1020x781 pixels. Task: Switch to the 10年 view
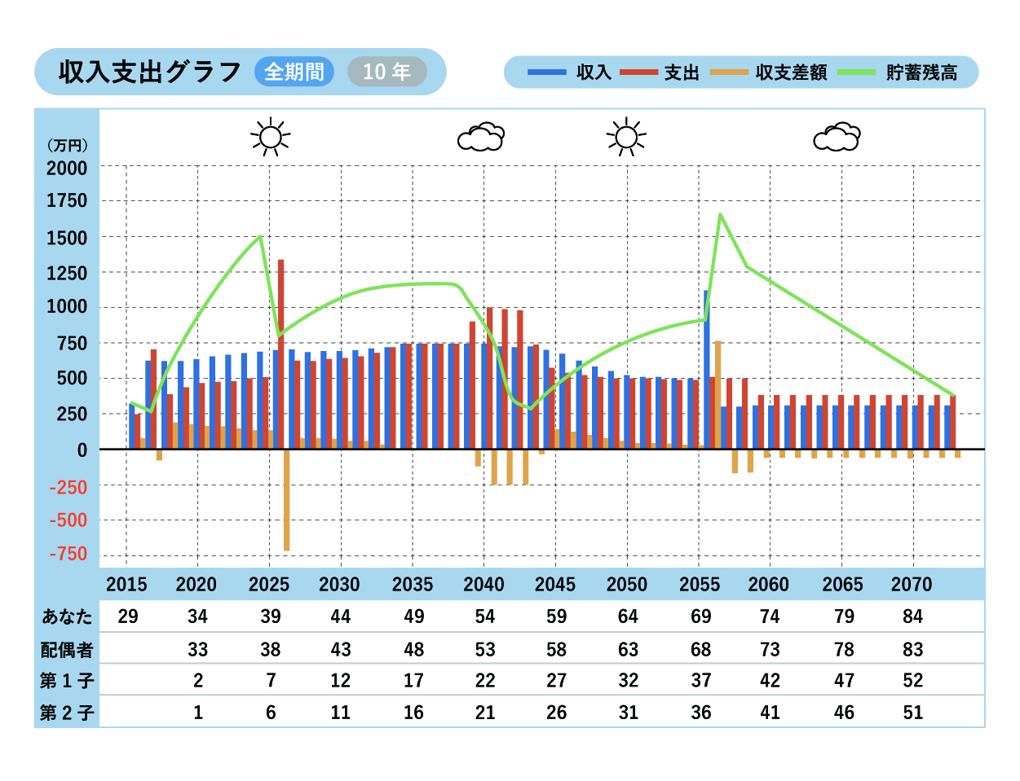tap(386, 72)
